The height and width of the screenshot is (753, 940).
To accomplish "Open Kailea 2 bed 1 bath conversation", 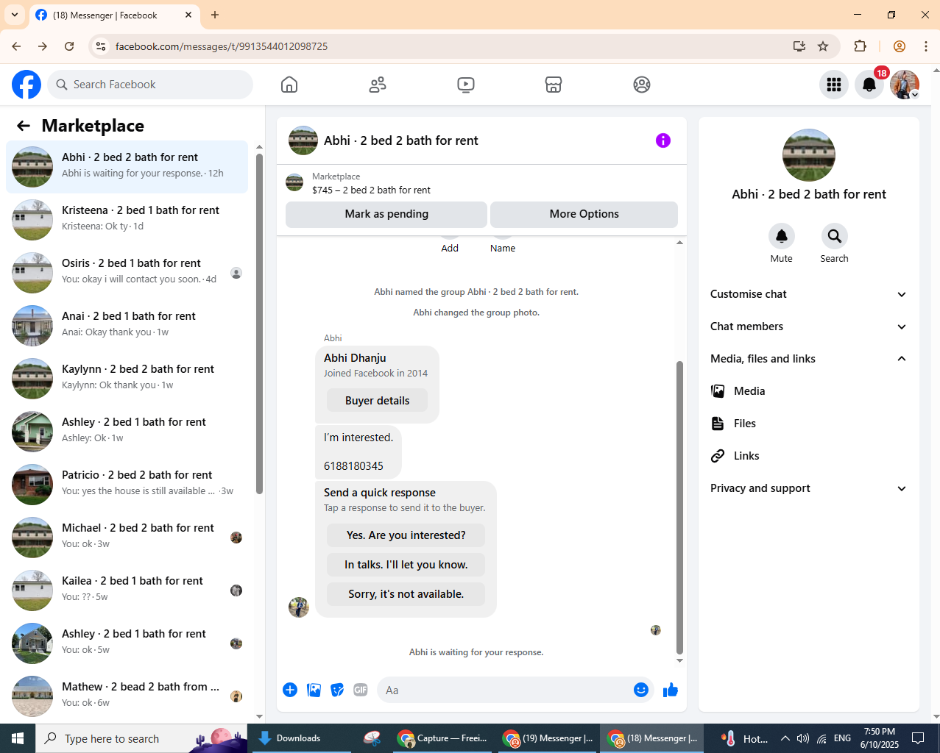I will pos(127,590).
